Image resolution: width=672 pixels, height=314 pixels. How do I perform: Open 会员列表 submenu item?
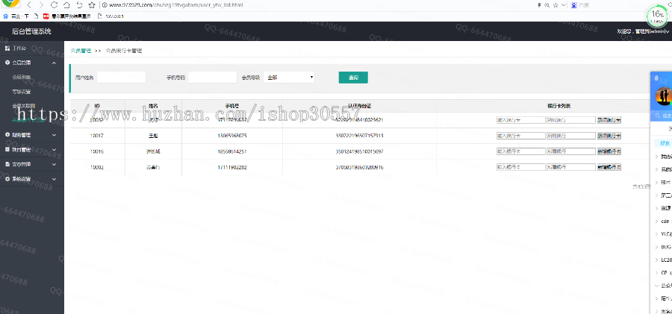pyautogui.click(x=21, y=77)
